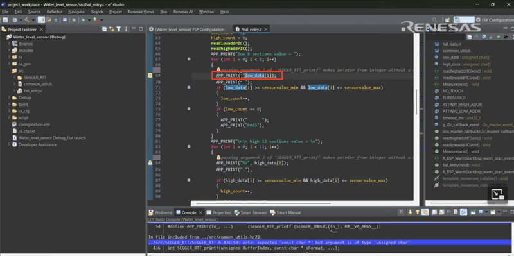The height and width of the screenshot is (256, 514).
Task: Close the hal_entry.c editor tab
Action: tap(266, 30)
